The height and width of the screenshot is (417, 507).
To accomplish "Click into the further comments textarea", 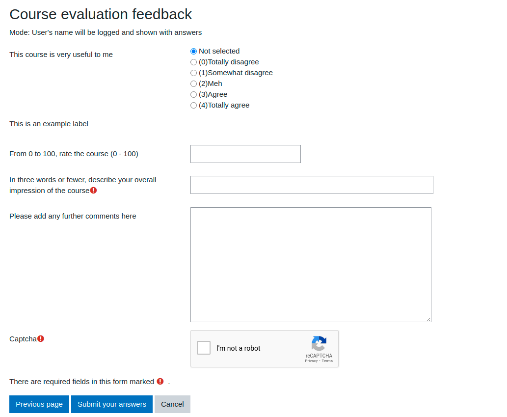I will coord(311,265).
